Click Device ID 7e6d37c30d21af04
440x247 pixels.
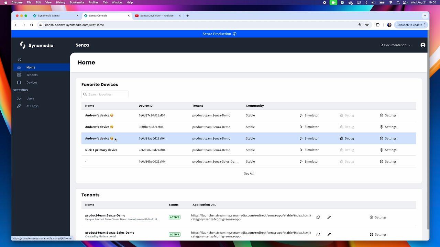pyautogui.click(x=152, y=115)
